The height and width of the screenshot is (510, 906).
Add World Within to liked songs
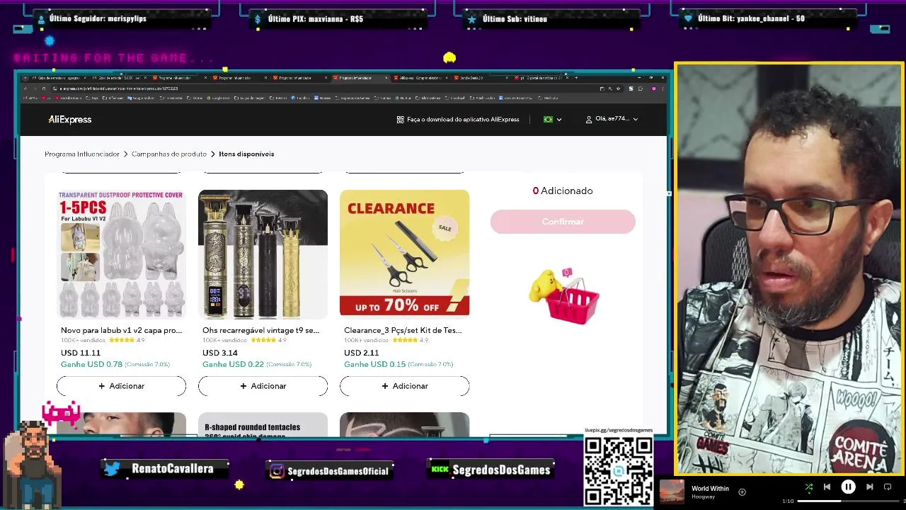[742, 492]
